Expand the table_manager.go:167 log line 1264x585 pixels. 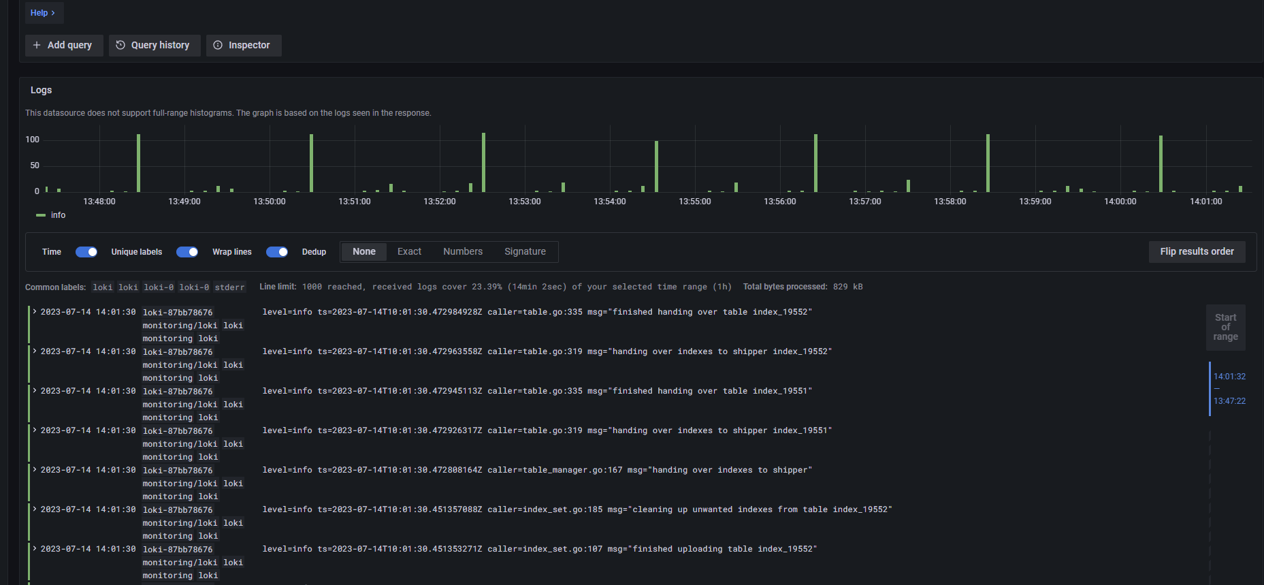35,470
